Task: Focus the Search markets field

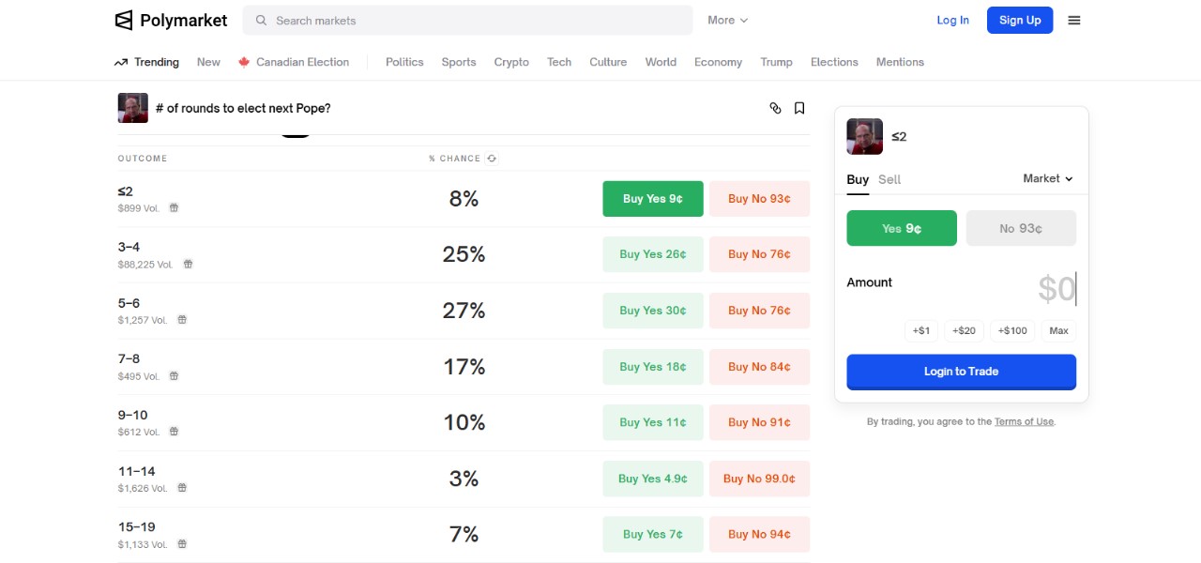Action: pyautogui.click(x=467, y=20)
